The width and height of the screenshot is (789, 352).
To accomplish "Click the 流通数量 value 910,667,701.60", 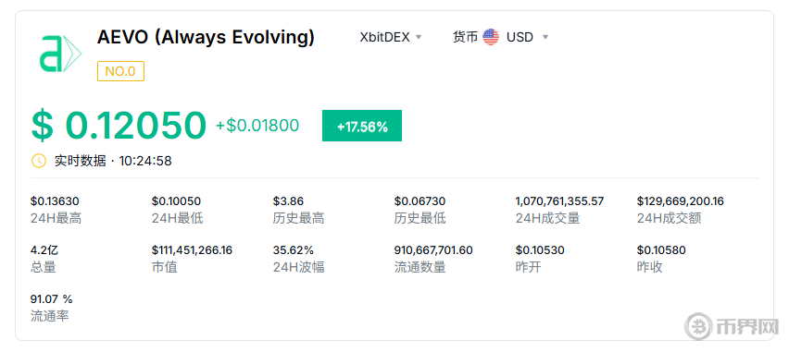I will pyautogui.click(x=433, y=250).
